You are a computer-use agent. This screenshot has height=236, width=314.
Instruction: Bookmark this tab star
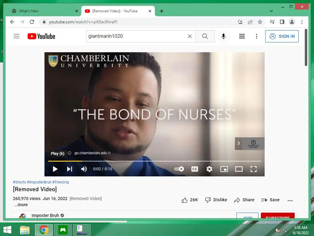click(260, 22)
